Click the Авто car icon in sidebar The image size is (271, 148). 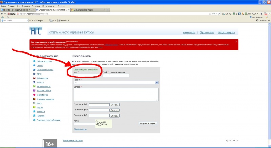click(34, 73)
